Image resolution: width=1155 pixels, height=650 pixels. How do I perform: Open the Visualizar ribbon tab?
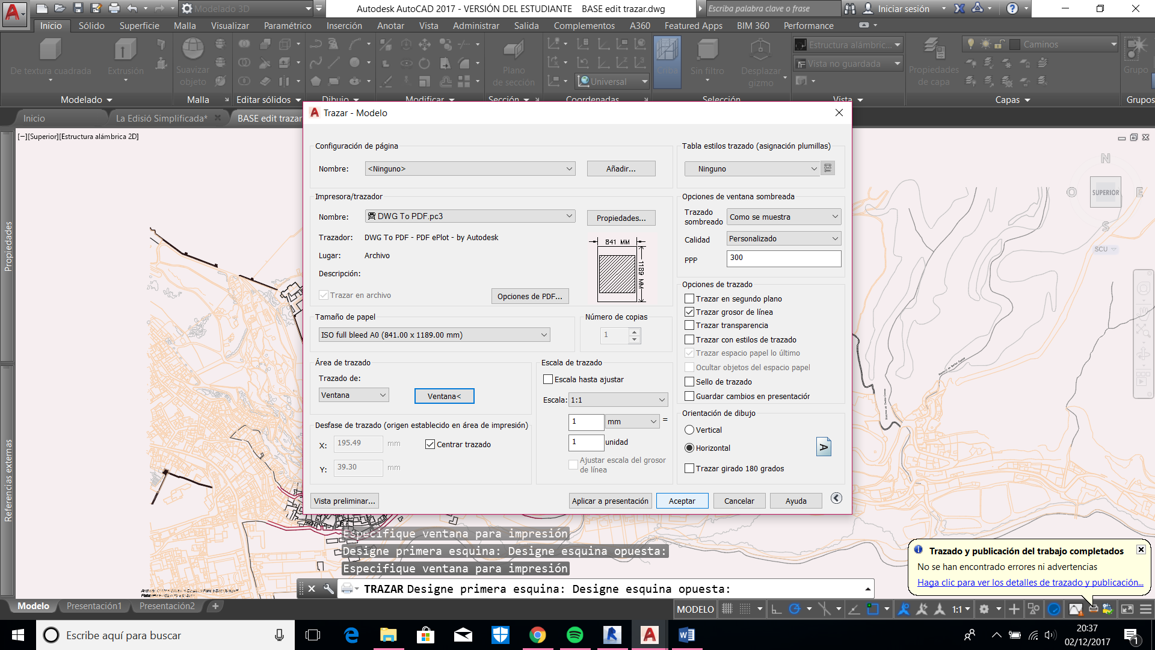click(x=230, y=26)
